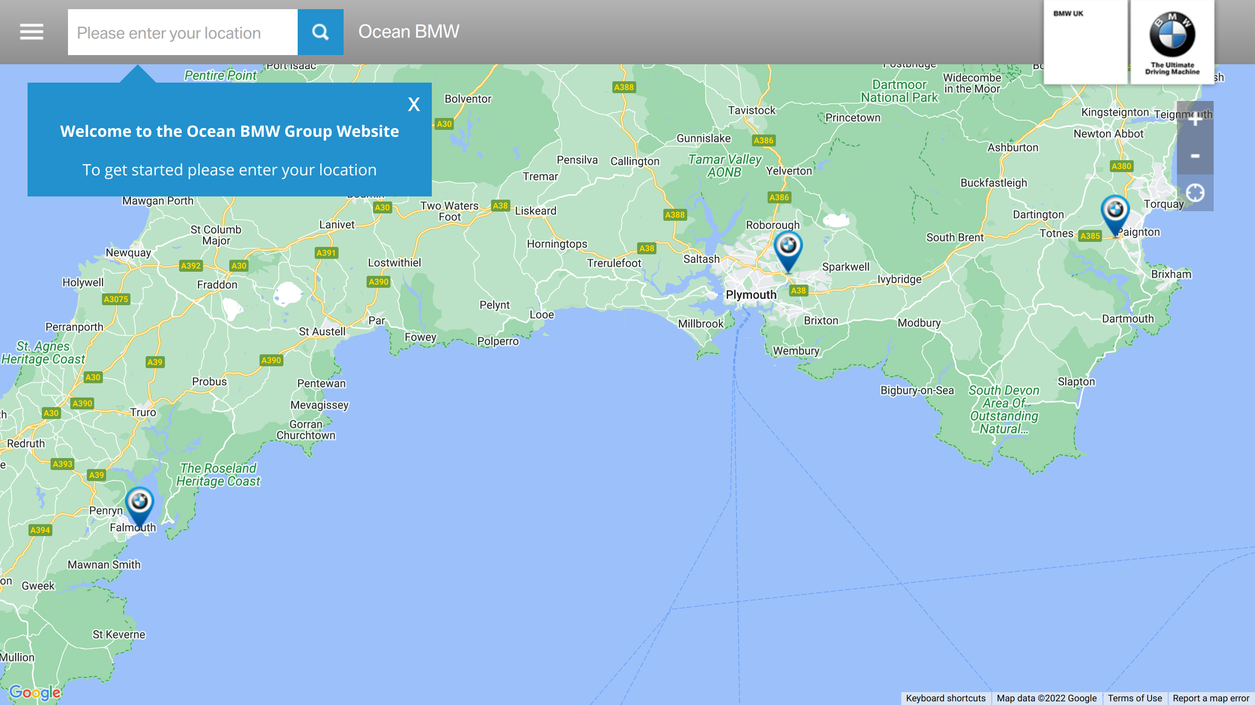Click the Probus map label
The image size is (1255, 705).
pos(209,382)
